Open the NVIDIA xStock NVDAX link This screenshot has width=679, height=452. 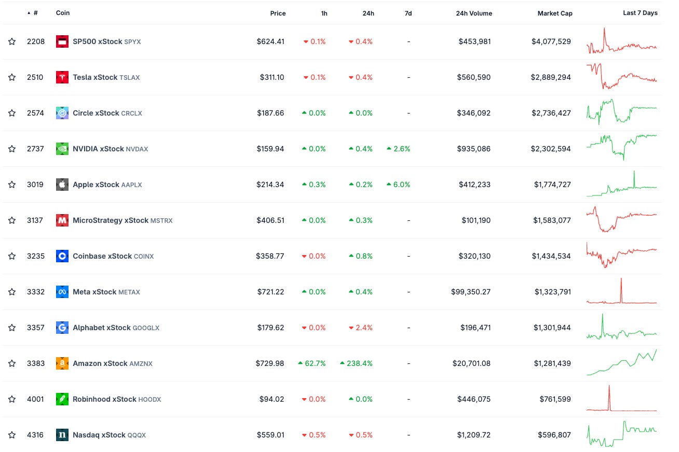[111, 149]
